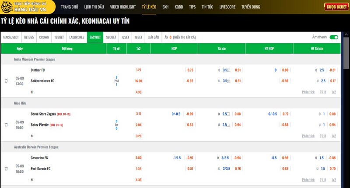Switch to 188BET tab

pos(59,37)
